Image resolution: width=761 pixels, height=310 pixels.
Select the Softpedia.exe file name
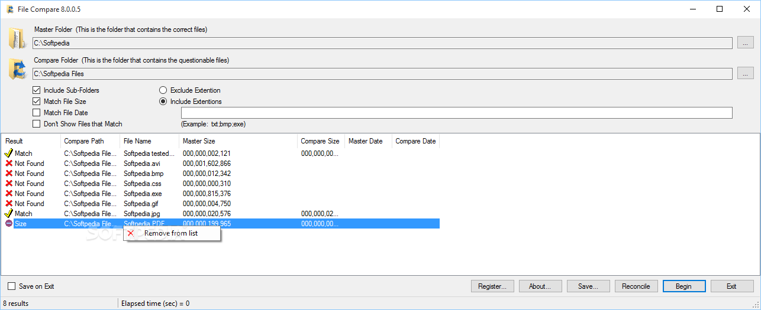143,194
